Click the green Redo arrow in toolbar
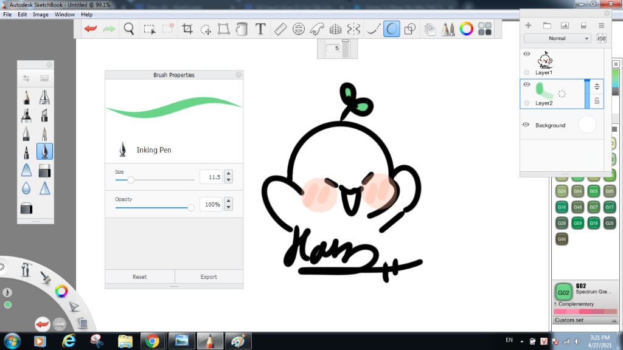623x350 pixels. tap(109, 29)
